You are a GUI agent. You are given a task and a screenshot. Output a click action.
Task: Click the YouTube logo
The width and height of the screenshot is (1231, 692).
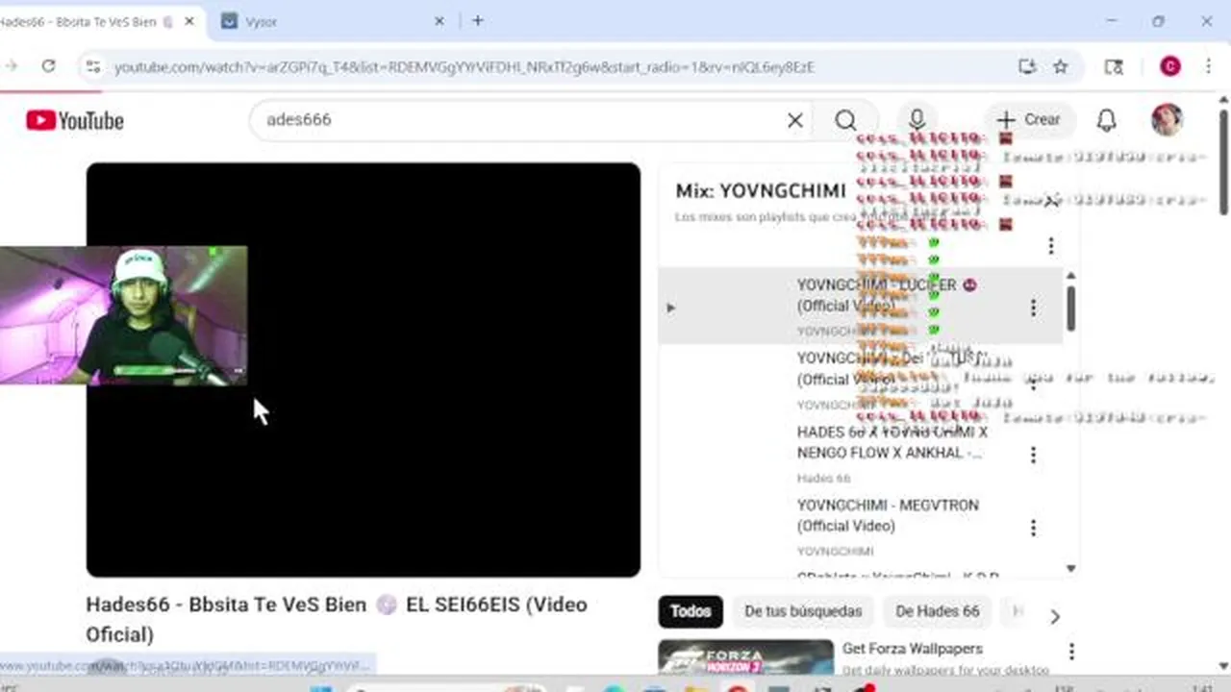tap(75, 120)
